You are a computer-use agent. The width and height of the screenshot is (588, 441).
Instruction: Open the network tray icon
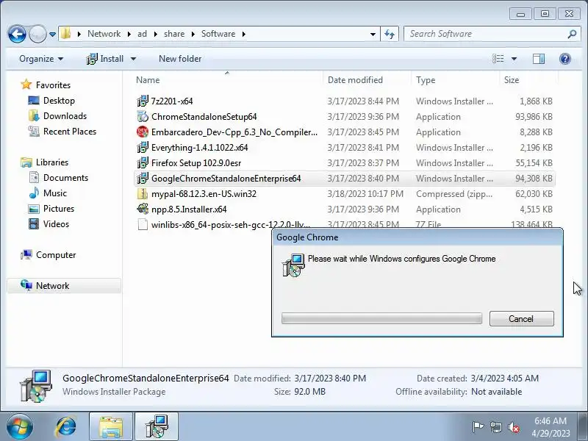(x=495, y=427)
